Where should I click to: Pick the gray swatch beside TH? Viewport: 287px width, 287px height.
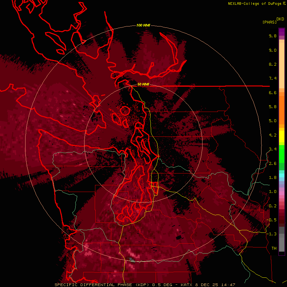pos(282,244)
